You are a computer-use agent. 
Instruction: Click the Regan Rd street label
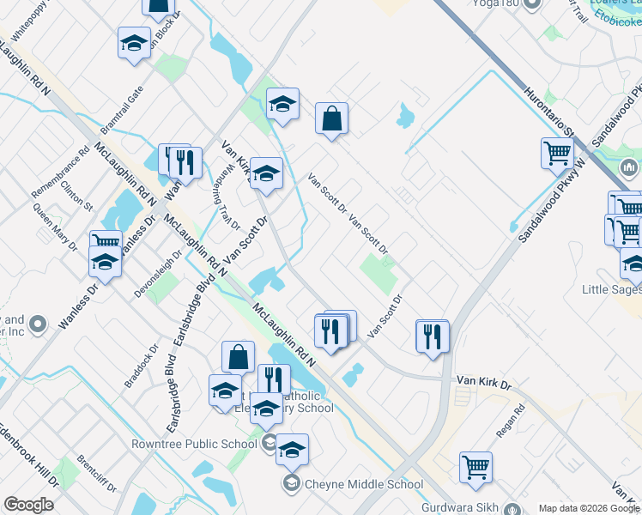[510, 421]
